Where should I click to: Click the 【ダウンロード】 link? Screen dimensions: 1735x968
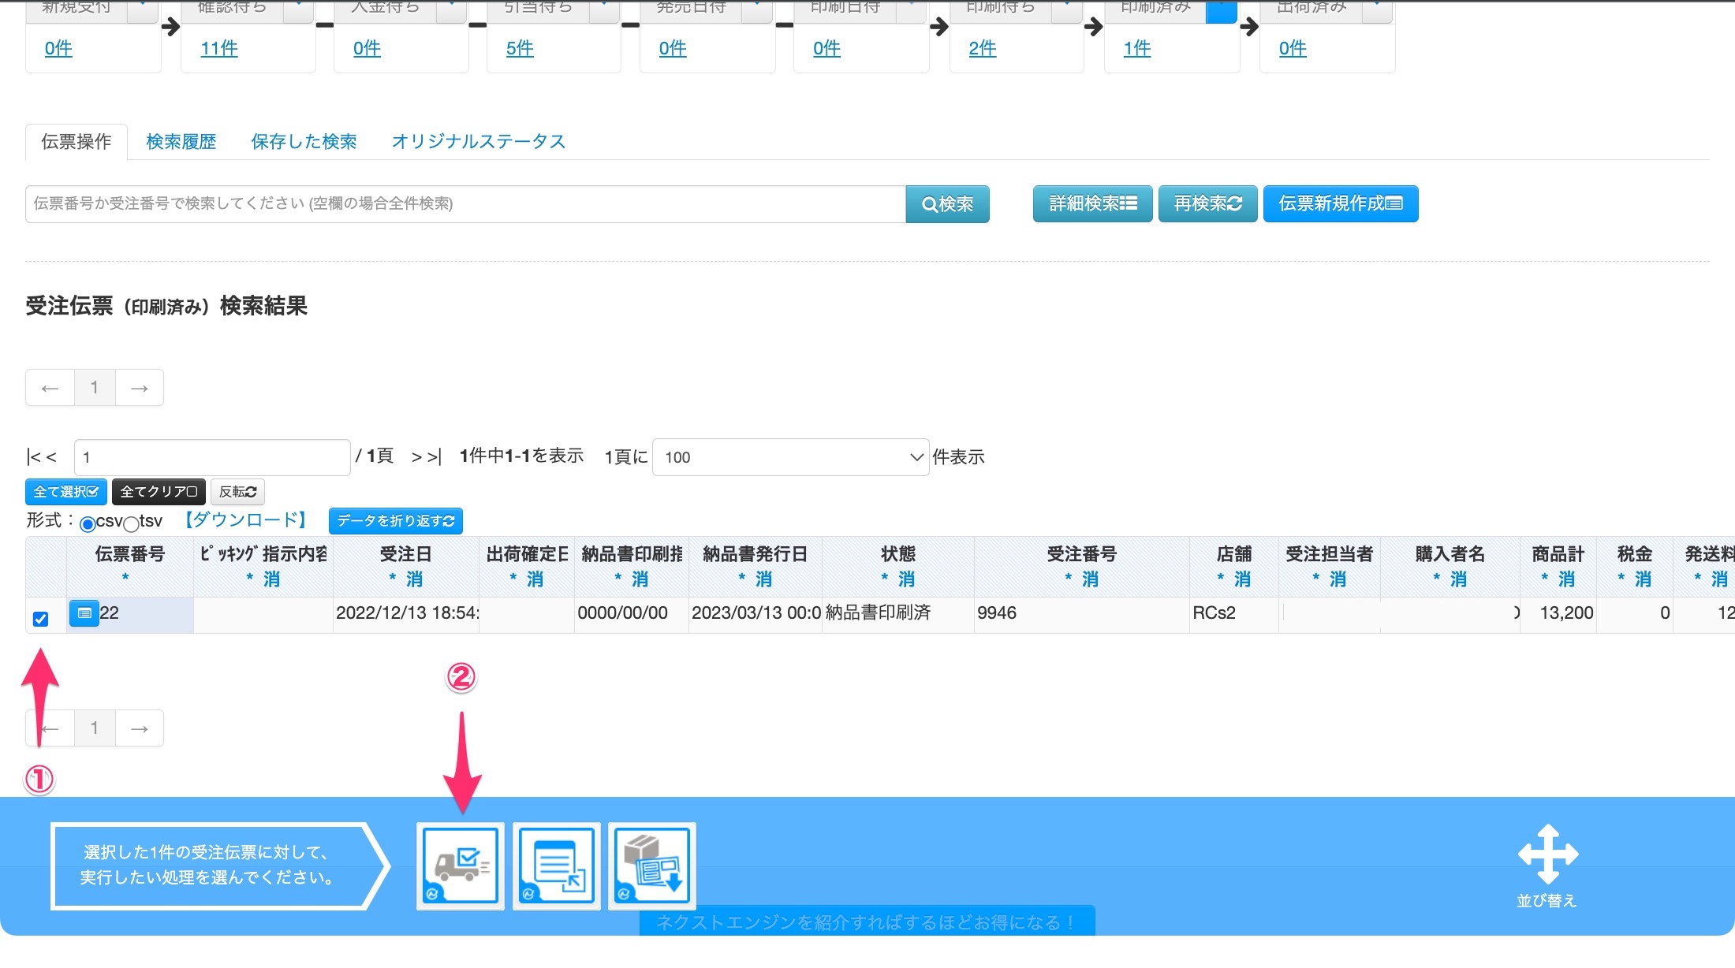tap(246, 520)
